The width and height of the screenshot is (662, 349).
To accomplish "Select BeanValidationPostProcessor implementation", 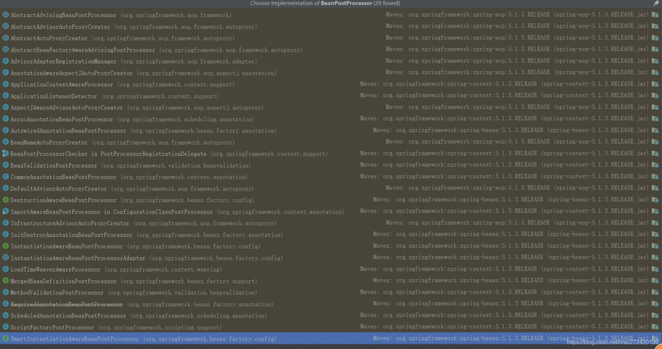I will click(x=331, y=165).
